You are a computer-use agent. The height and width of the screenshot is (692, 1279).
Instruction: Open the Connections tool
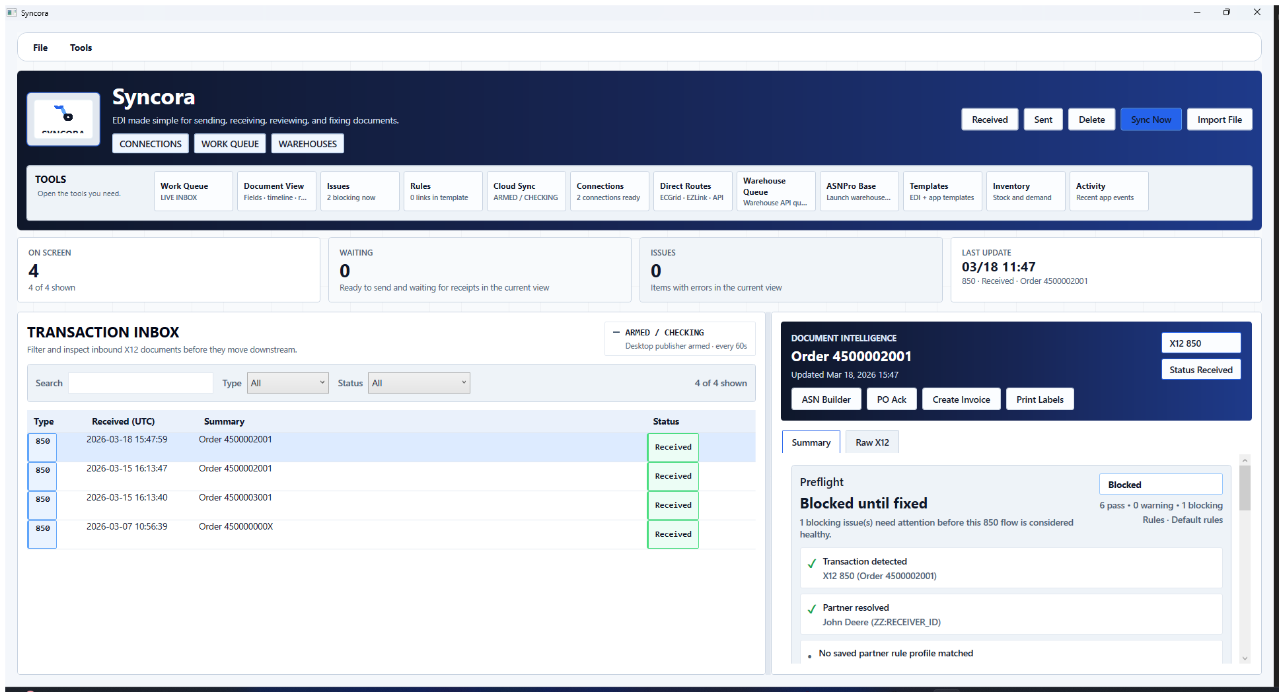pyautogui.click(x=609, y=191)
